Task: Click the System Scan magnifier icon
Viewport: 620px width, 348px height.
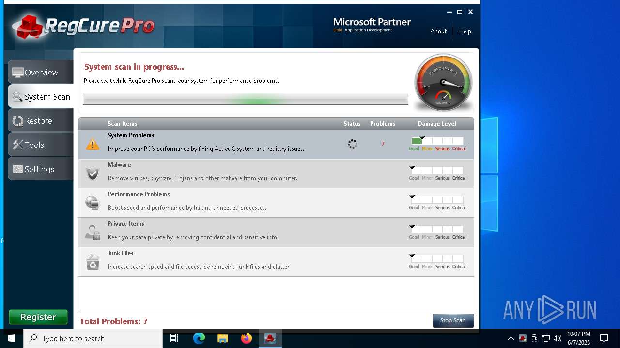Action: pos(17,97)
